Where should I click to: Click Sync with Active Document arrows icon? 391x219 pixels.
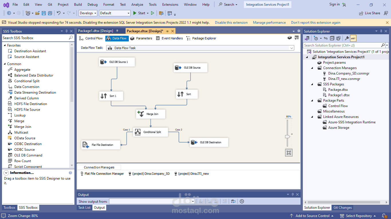326,38
